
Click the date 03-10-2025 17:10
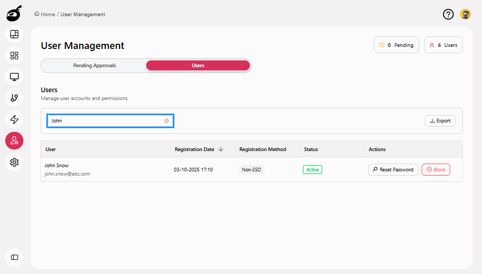coord(193,169)
